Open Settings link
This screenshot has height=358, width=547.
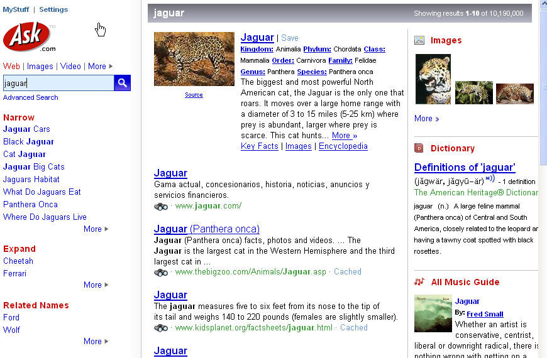click(53, 9)
